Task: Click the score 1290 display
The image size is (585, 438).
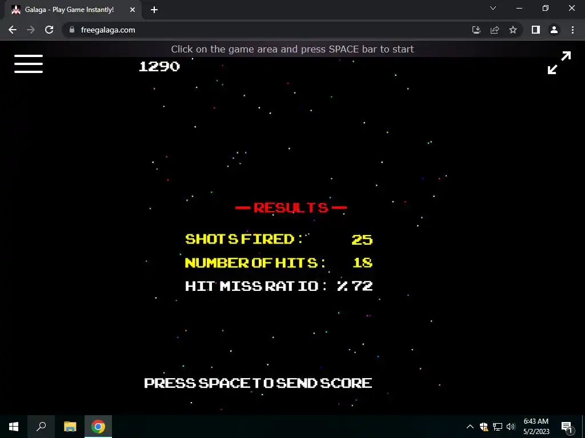Action: pos(159,66)
